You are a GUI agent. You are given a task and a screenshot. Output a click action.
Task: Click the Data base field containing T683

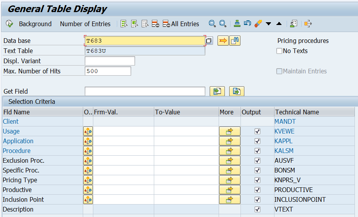pos(145,41)
